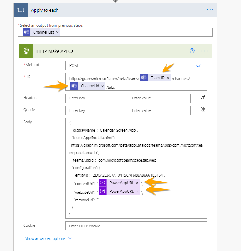The height and width of the screenshot is (251, 241).
Task: Remove the Channel Id token from URI
Action: (103, 86)
